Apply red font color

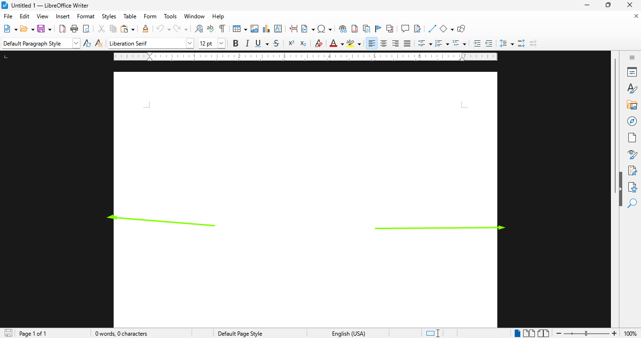(x=333, y=43)
